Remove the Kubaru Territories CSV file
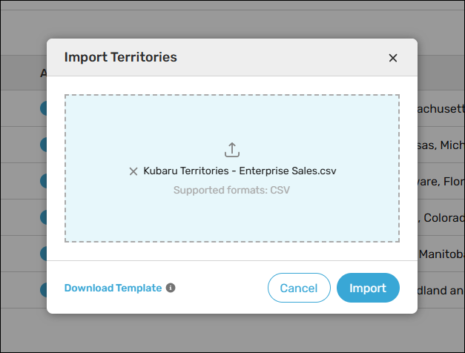The image size is (465, 353). pyautogui.click(x=133, y=171)
